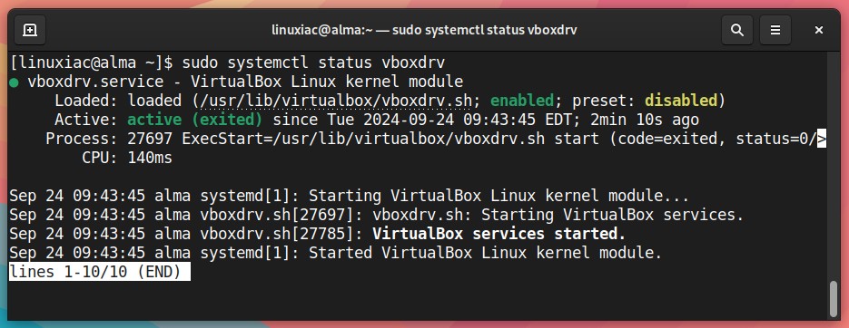Click the 'active (exited)' status text
The image size is (849, 328).
click(x=195, y=120)
